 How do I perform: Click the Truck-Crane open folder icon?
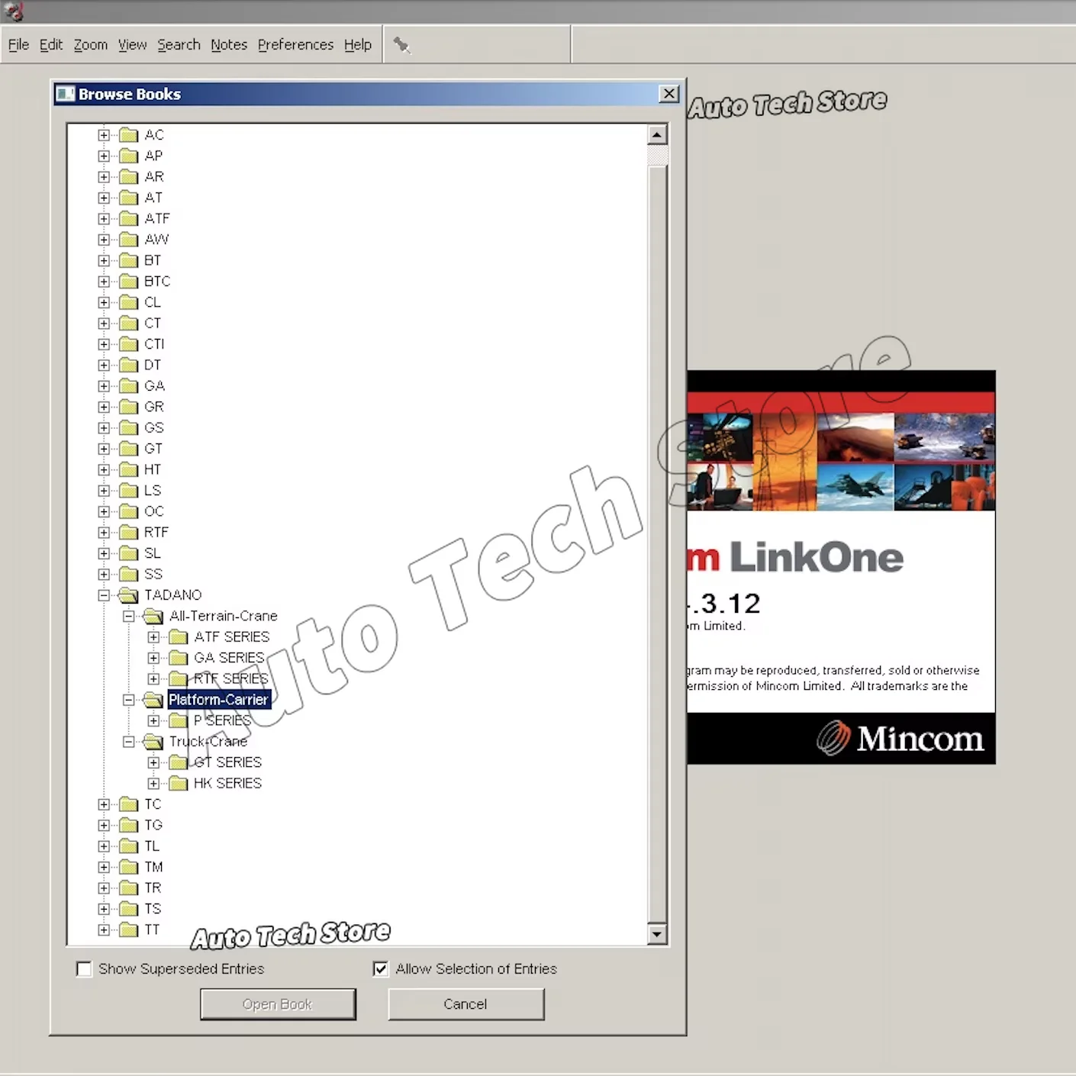(153, 742)
